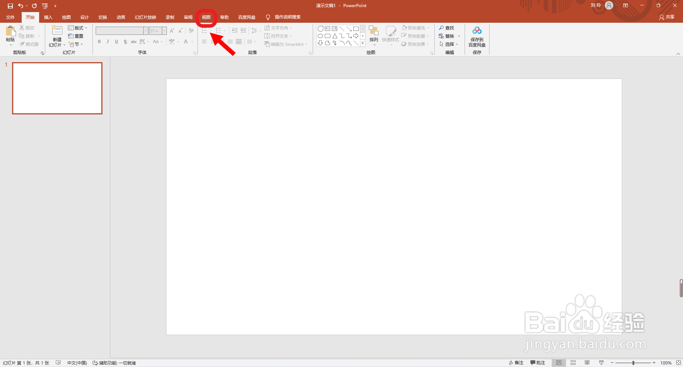
Task: Click the 文字方向 button
Action: [278, 28]
